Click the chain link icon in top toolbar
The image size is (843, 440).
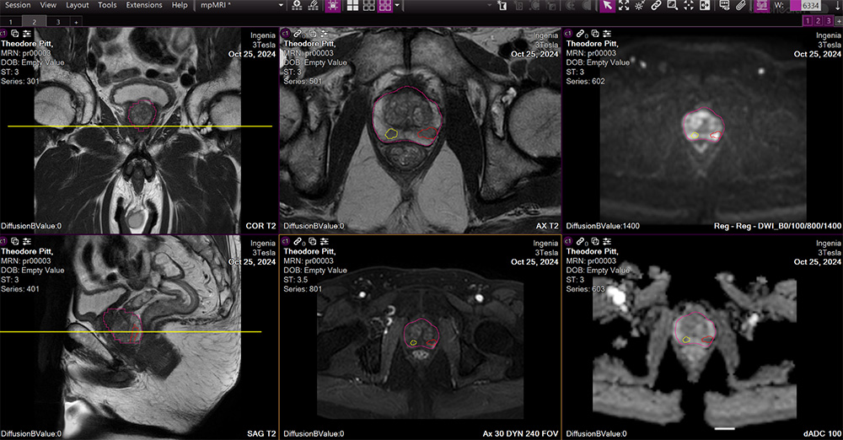pyautogui.click(x=656, y=5)
